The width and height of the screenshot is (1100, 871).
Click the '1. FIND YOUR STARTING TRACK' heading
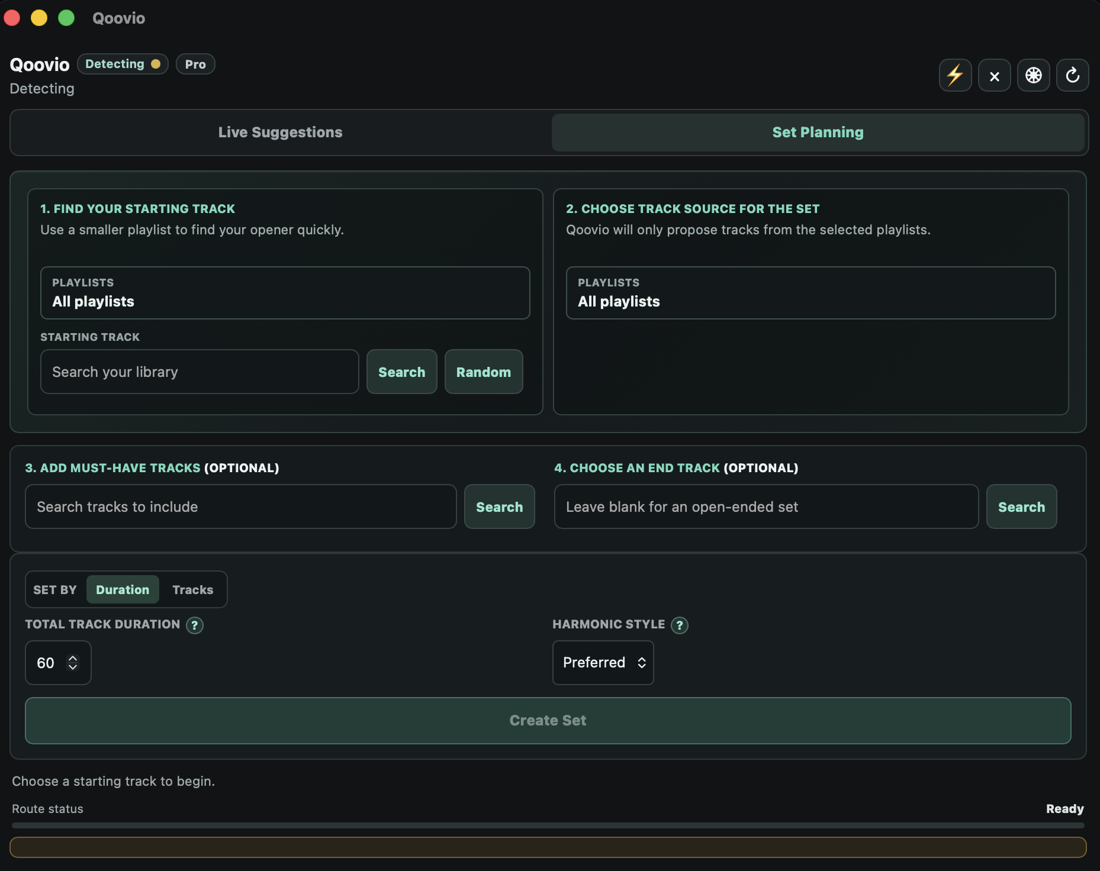137,209
